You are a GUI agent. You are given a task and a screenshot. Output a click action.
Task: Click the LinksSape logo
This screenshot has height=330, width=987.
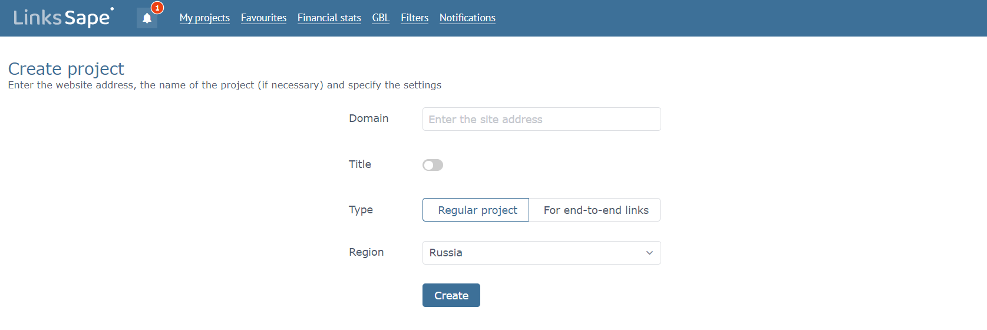[64, 17]
